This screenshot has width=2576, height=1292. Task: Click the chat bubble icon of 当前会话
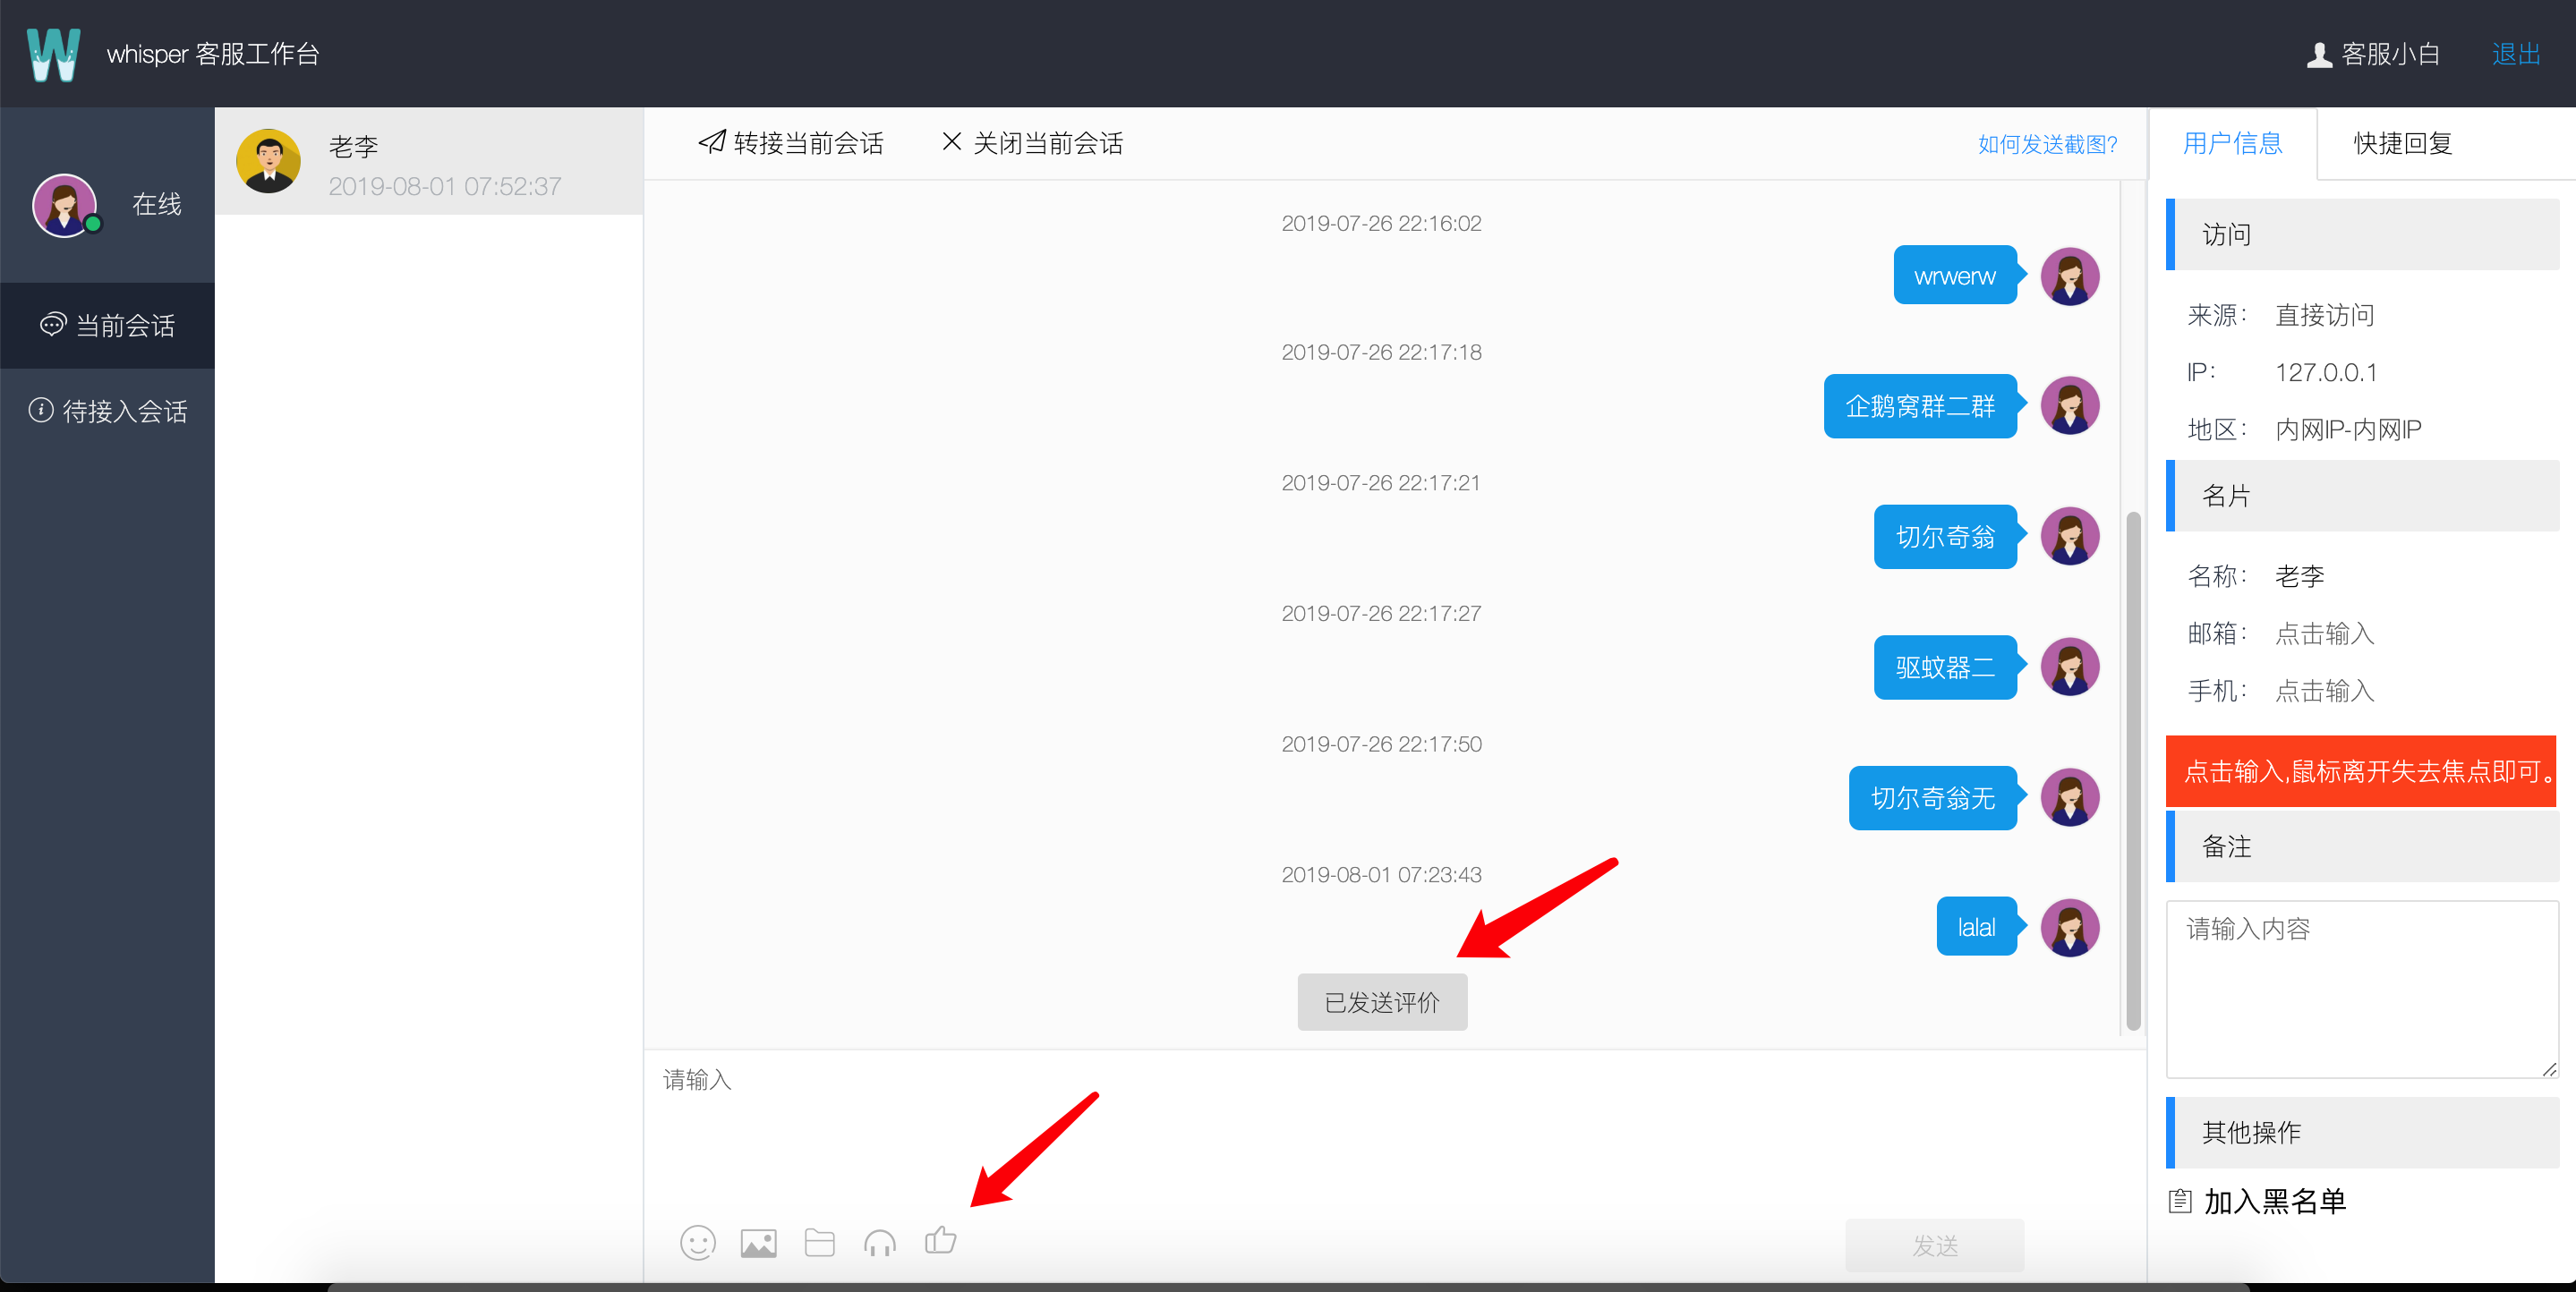(x=52, y=325)
